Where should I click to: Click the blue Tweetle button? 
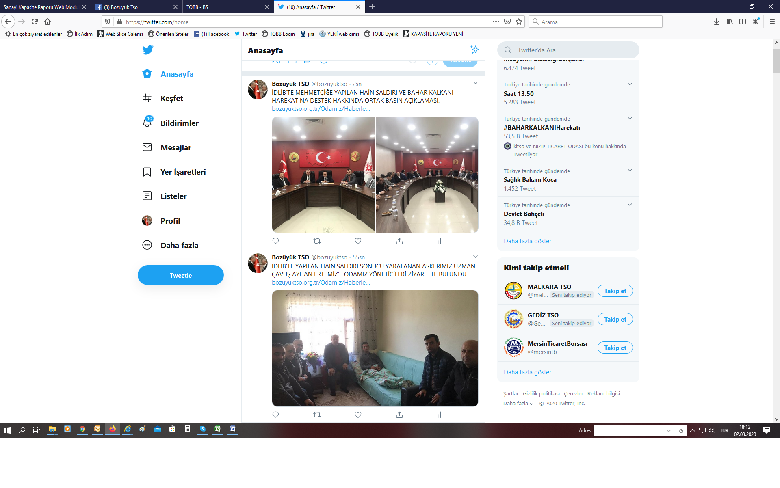pyautogui.click(x=181, y=275)
